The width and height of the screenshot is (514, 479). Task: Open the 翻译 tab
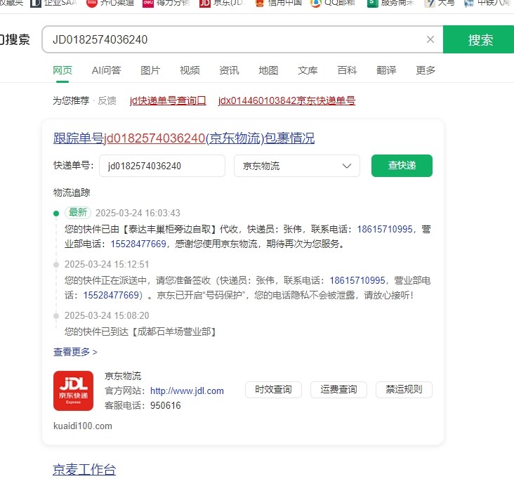click(386, 70)
